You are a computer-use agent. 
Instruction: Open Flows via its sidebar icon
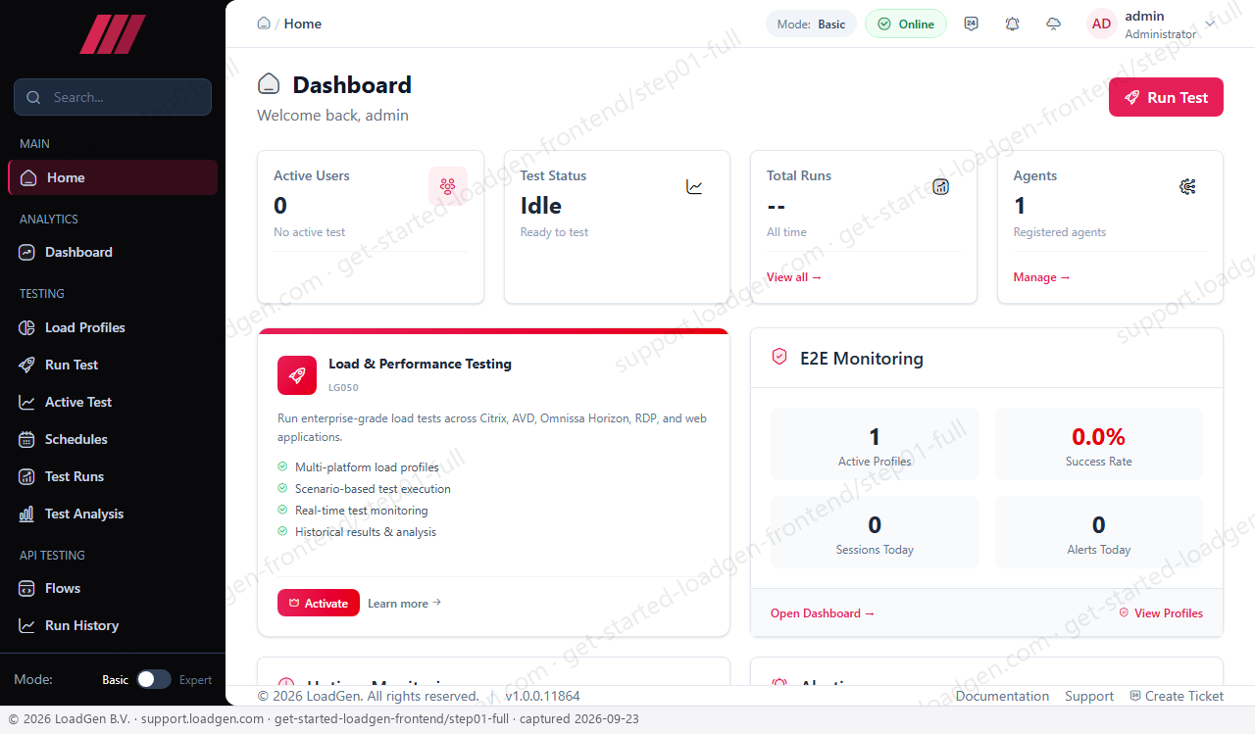(x=27, y=588)
